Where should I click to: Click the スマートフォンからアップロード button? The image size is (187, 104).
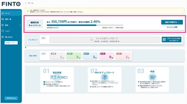coord(171,40)
